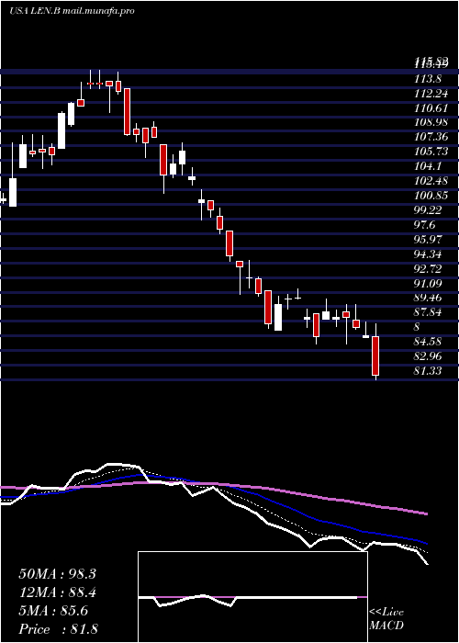Click the '<<Live MACD' label
Screen dimensions: 459x643
click(386, 619)
